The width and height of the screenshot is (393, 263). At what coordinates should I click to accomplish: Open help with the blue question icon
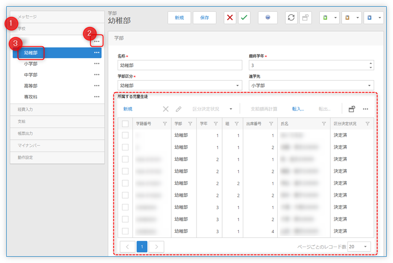(x=268, y=18)
